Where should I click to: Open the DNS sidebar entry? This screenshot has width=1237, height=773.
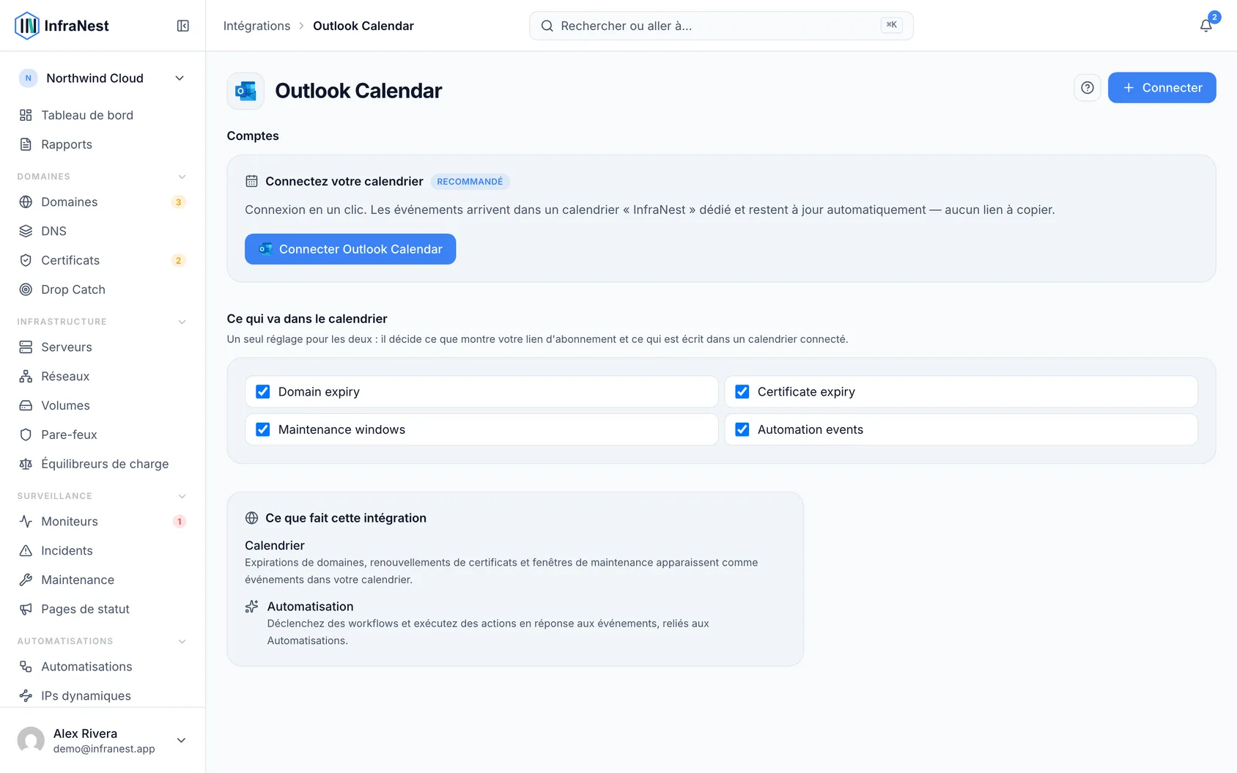coord(103,231)
